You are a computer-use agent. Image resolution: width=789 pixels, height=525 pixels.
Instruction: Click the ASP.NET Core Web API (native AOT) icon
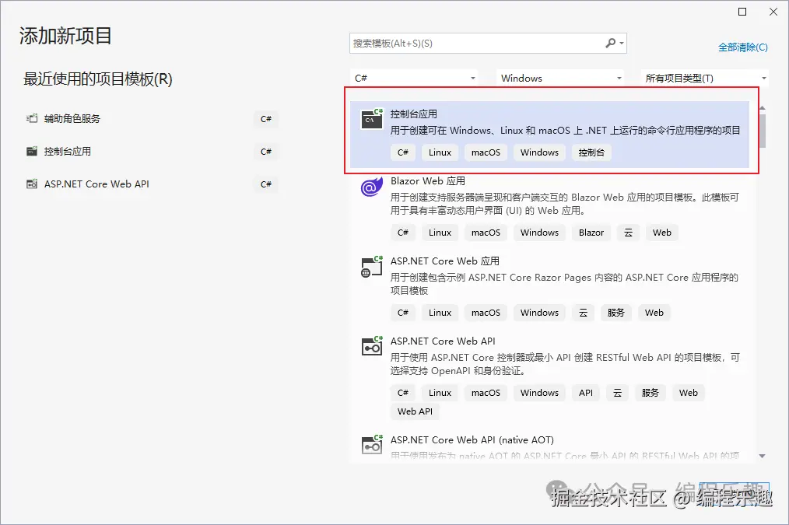372,445
